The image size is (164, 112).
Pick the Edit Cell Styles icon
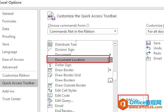50,90
